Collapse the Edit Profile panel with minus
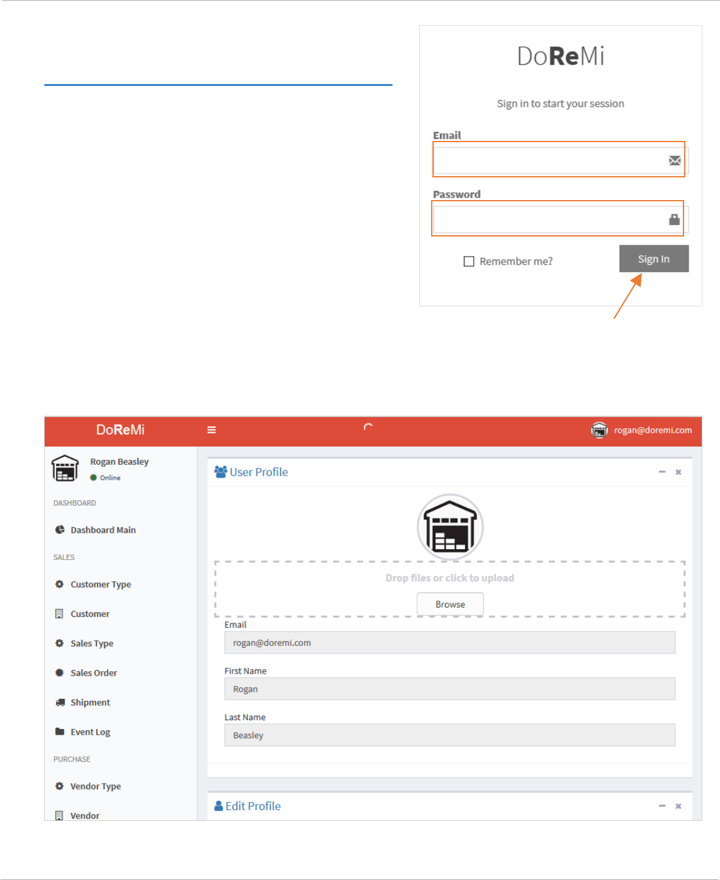 [x=662, y=806]
